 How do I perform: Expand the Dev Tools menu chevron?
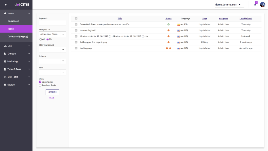tap(29, 77)
